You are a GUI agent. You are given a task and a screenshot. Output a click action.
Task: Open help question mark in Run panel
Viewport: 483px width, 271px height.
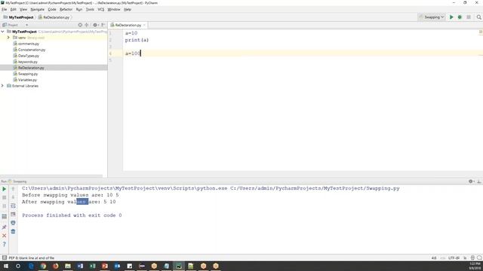click(5, 244)
